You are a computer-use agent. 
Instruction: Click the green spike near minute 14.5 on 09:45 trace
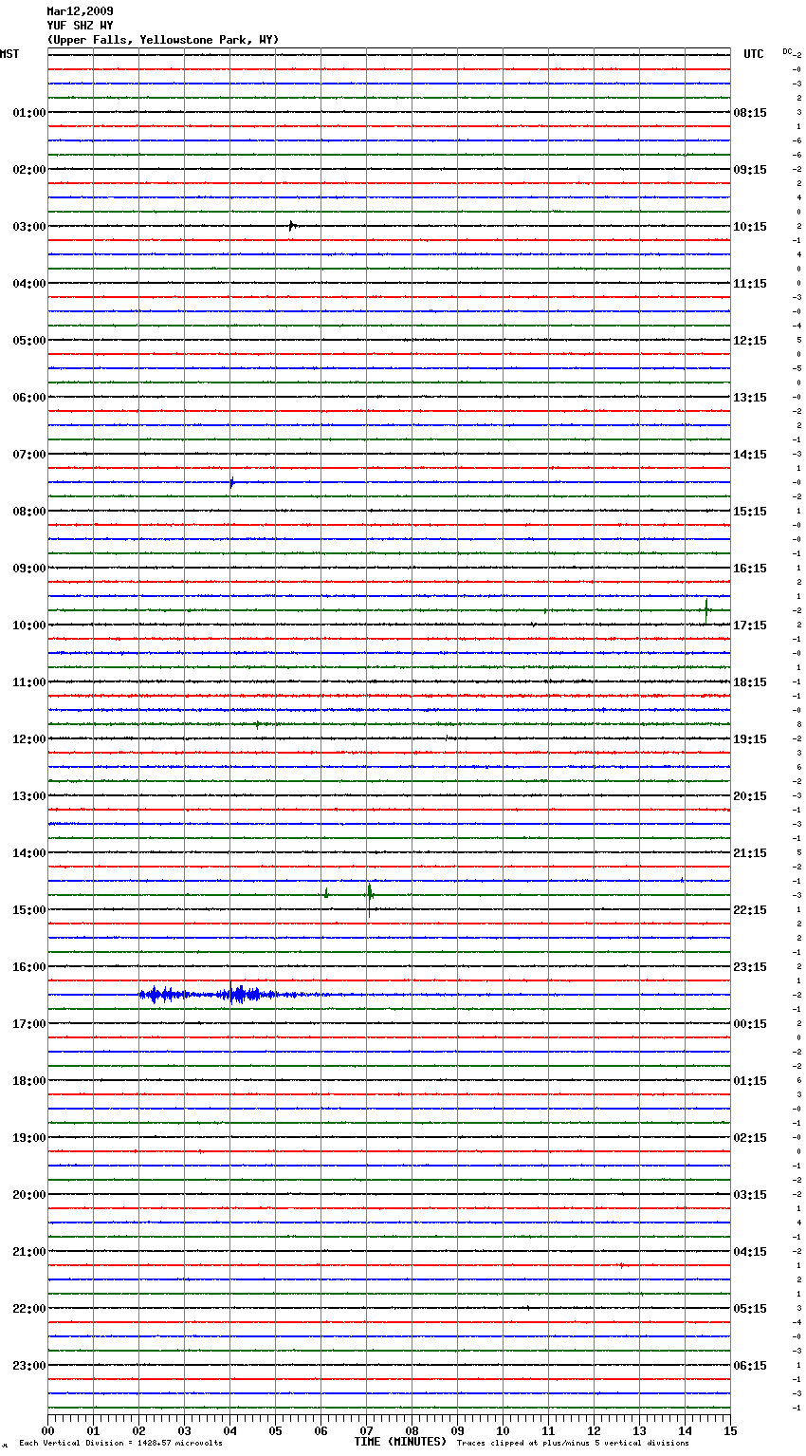[x=706, y=610]
